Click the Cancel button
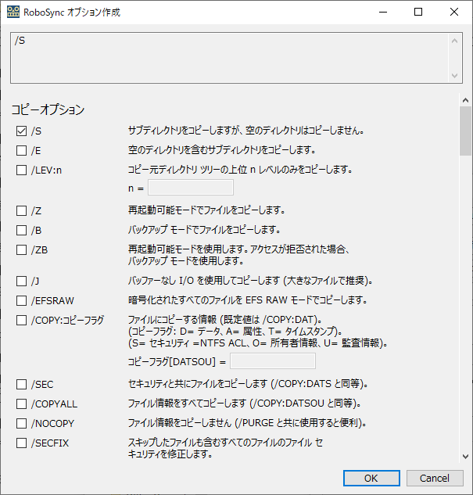Image resolution: width=473 pixels, height=495 pixels. (435, 479)
